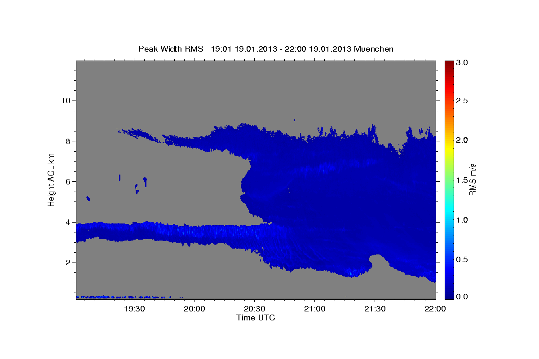Click the 'Time UTC' axis label
539x359 pixels.
click(x=256, y=318)
